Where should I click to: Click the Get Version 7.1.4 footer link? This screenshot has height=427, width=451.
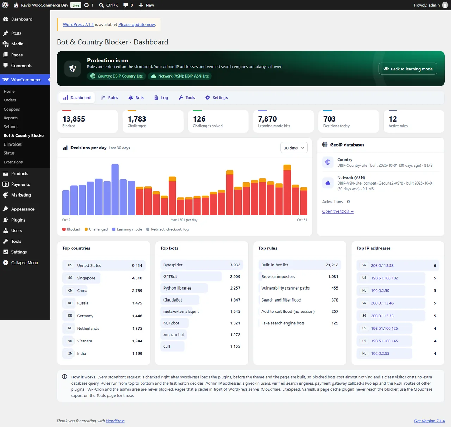(429, 421)
